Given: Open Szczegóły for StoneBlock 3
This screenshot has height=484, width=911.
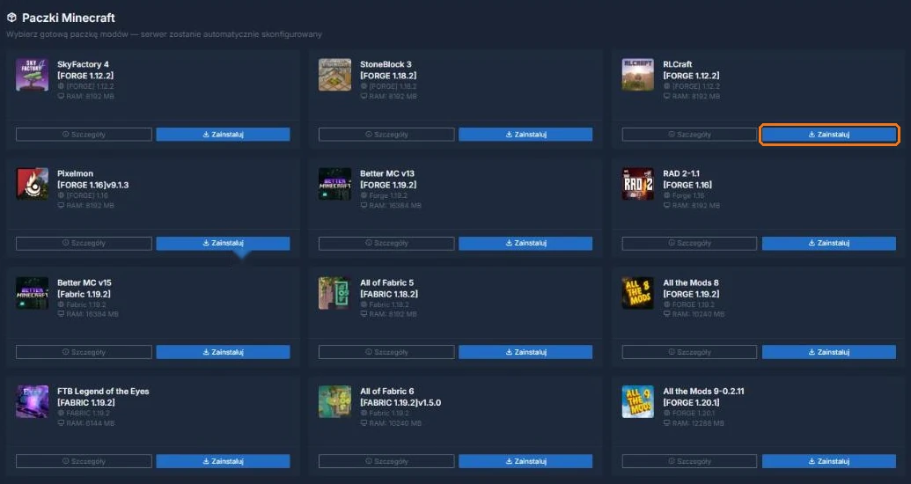Looking at the screenshot, I should [x=386, y=135].
